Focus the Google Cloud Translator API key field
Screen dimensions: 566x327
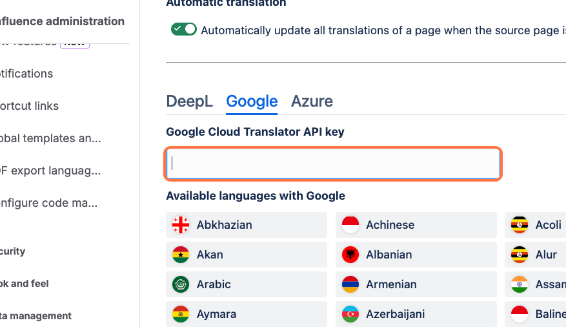(333, 164)
